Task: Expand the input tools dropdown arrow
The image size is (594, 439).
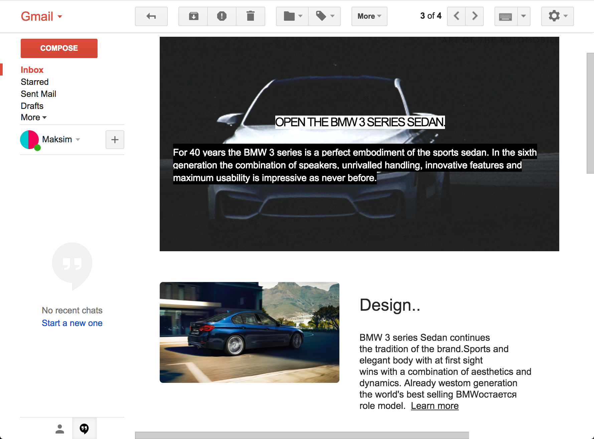Action: pos(524,16)
